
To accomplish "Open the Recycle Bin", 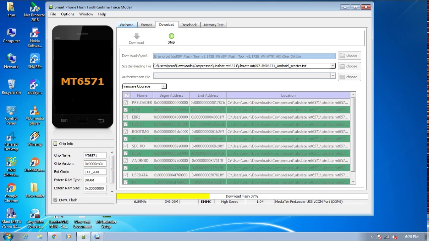I will [11, 87].
